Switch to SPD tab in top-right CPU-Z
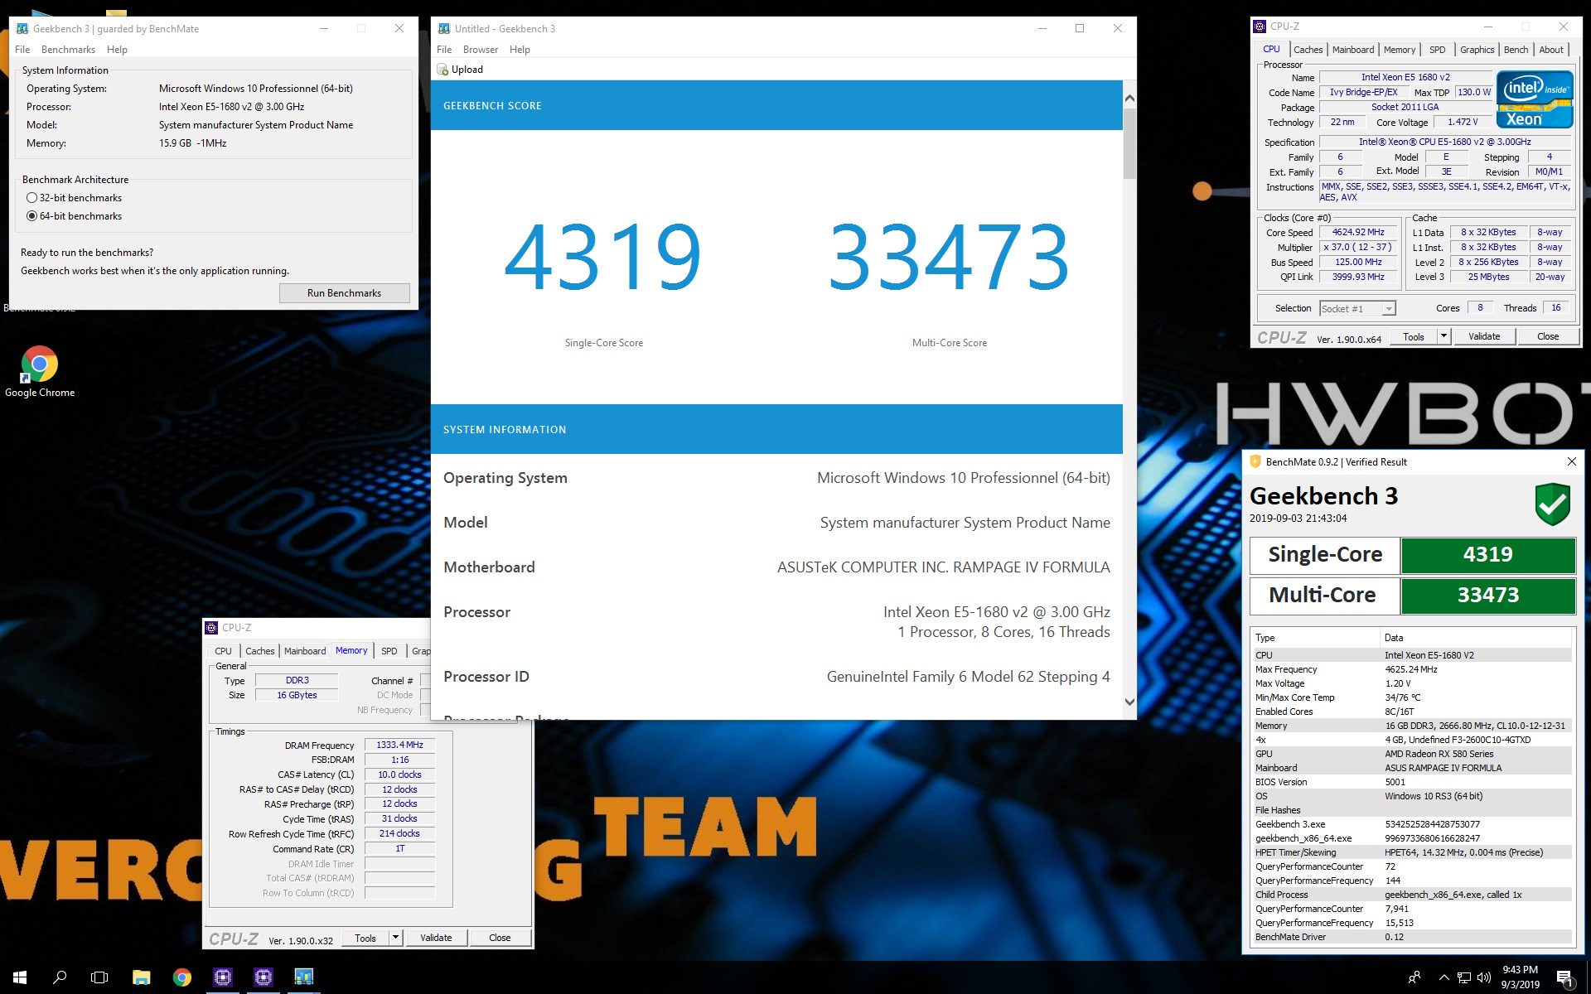This screenshot has width=1591, height=994. 1438,50
